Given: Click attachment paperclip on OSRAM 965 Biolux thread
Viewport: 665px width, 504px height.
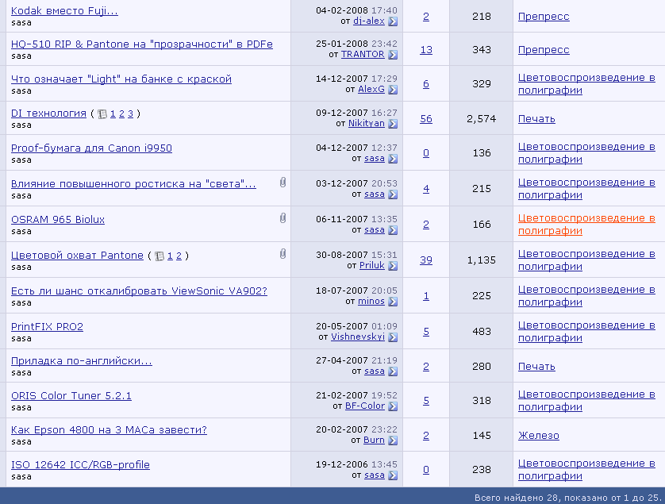Looking at the screenshot, I should (x=283, y=218).
